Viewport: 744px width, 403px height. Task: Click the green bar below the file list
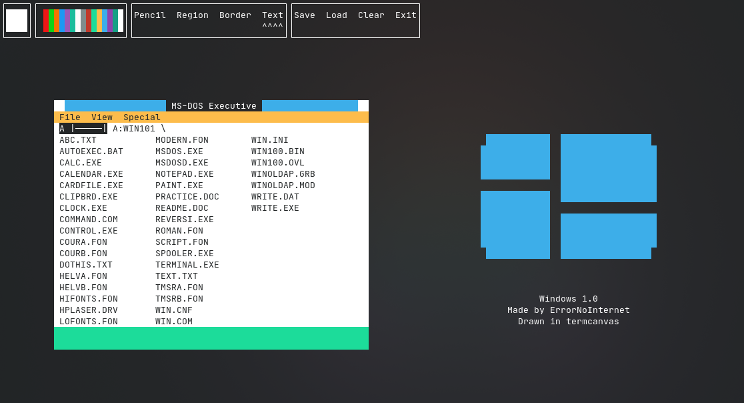211,338
